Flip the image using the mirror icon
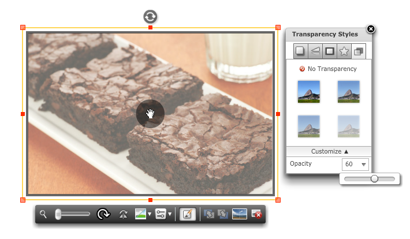This screenshot has height=239, width=410. pyautogui.click(x=123, y=214)
